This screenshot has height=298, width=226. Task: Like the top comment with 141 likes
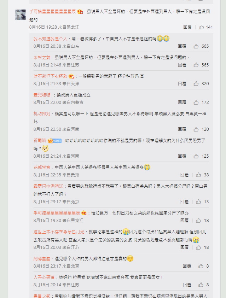pos(201,27)
